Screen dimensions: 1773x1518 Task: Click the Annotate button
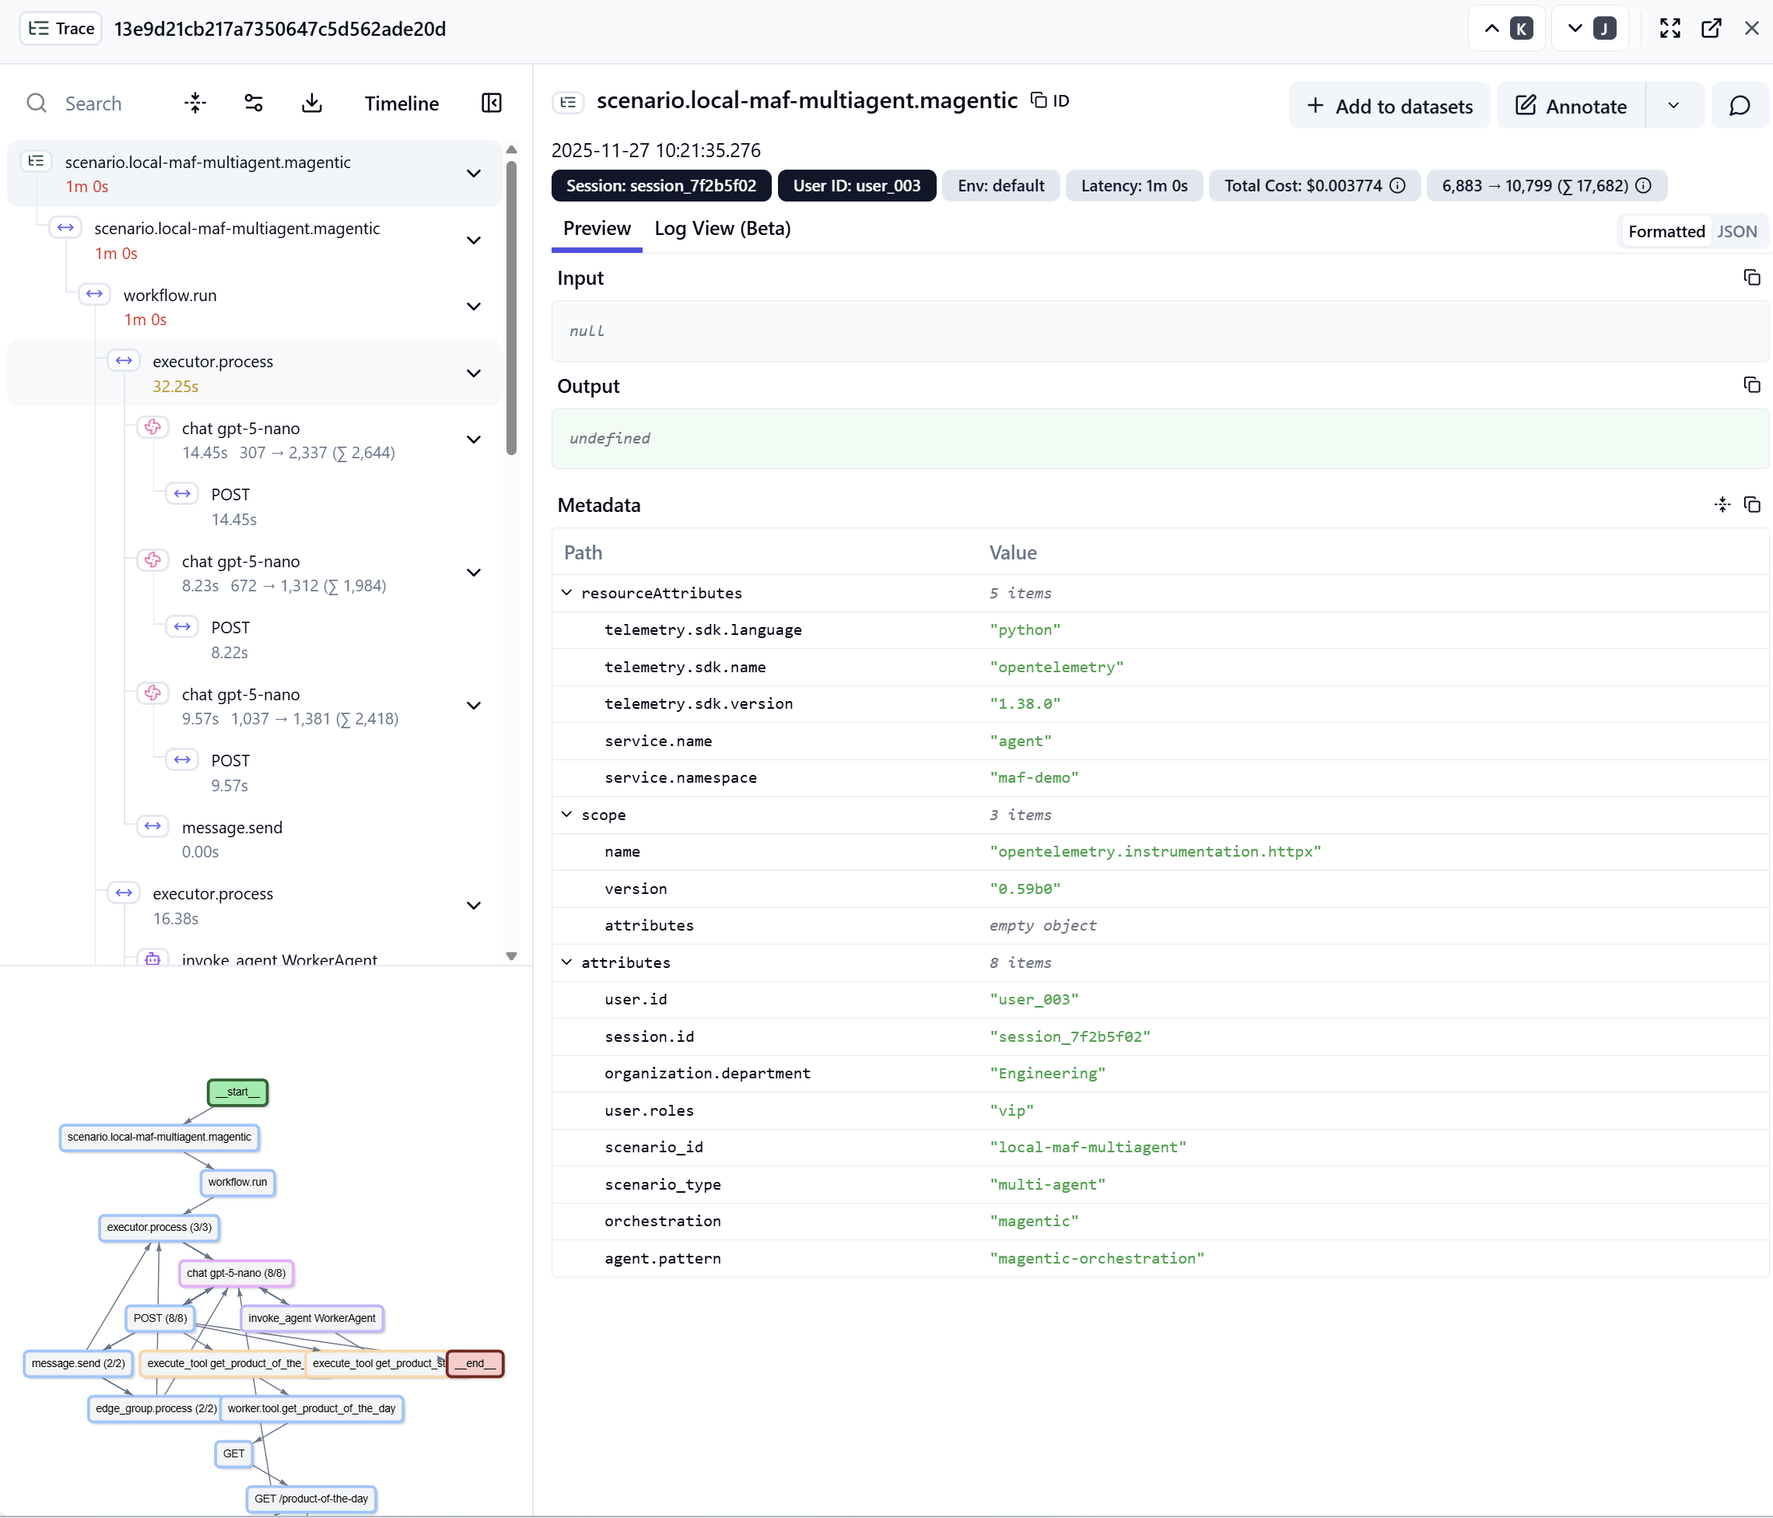[1571, 106]
